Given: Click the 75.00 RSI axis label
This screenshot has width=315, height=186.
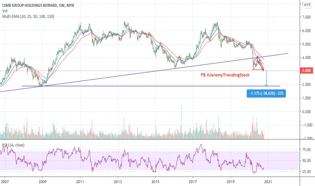Looking at the screenshot, I should click(306, 150).
